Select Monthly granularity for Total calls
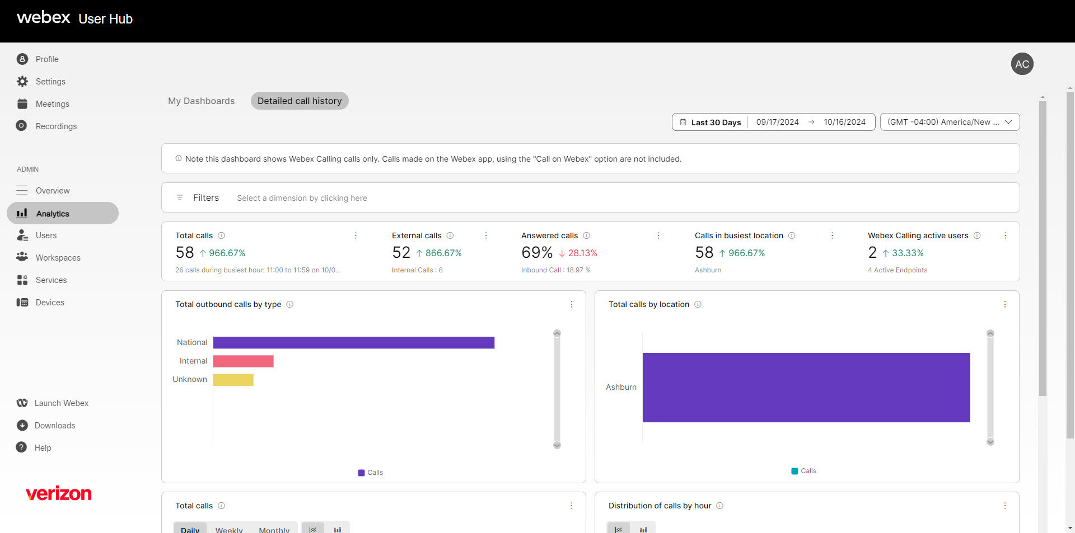Viewport: 1075px width, 533px height. 274,529
